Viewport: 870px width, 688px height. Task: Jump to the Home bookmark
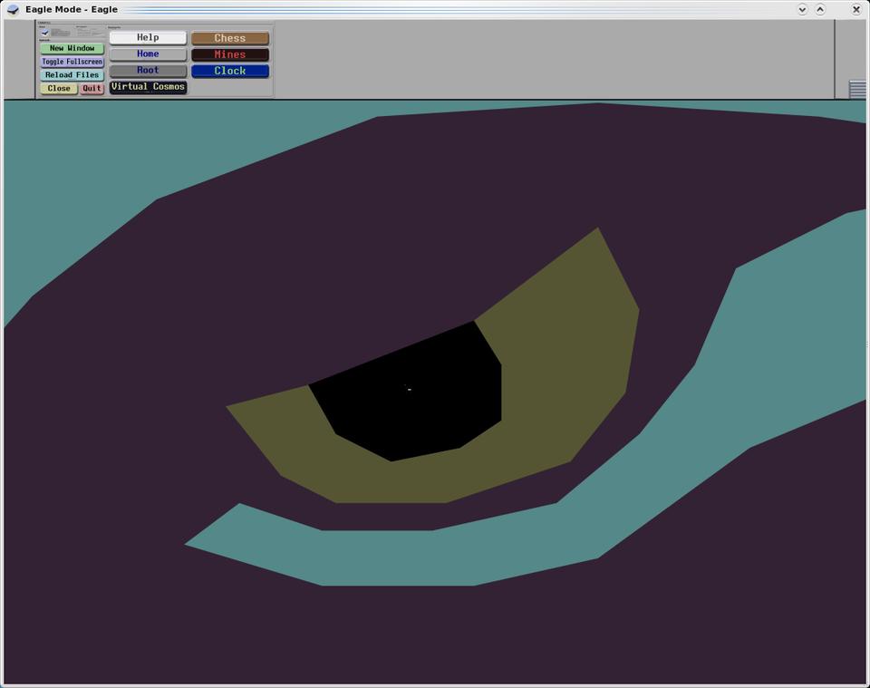pyautogui.click(x=148, y=54)
